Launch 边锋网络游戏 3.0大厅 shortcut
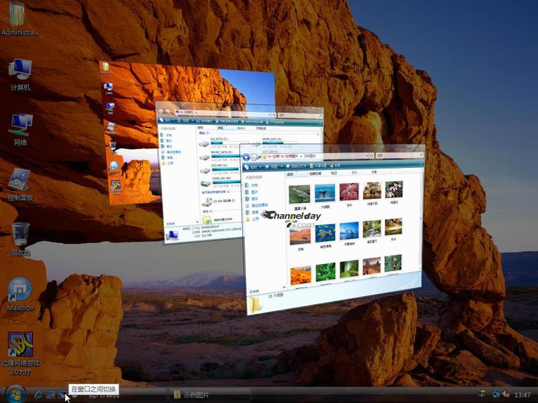Screen dimensions: 538x403 pos(20,353)
